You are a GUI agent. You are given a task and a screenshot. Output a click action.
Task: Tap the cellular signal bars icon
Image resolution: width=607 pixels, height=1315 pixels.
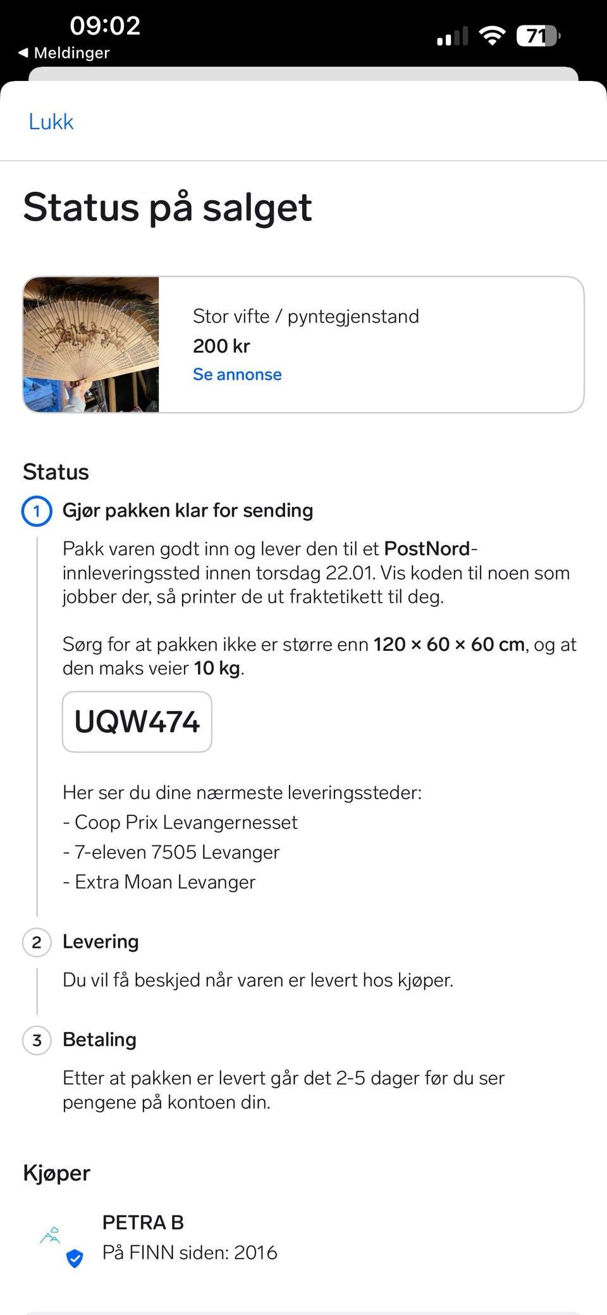[x=452, y=37]
